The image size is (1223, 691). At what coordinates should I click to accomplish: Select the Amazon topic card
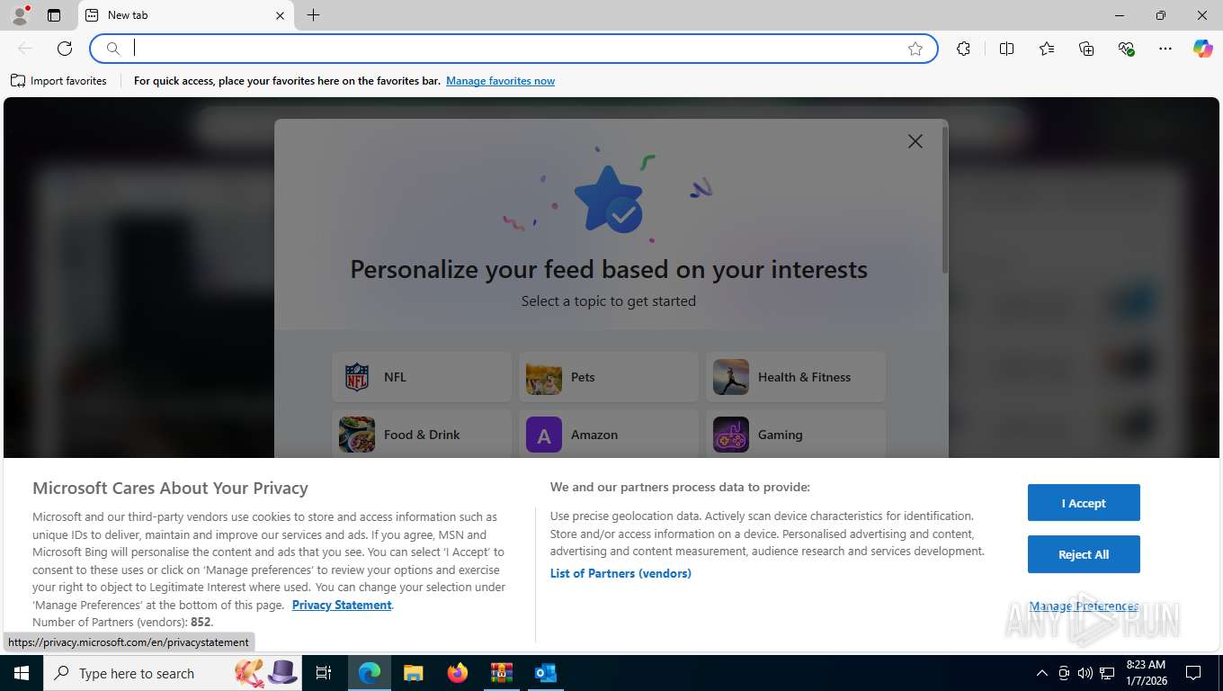pyautogui.click(x=609, y=435)
